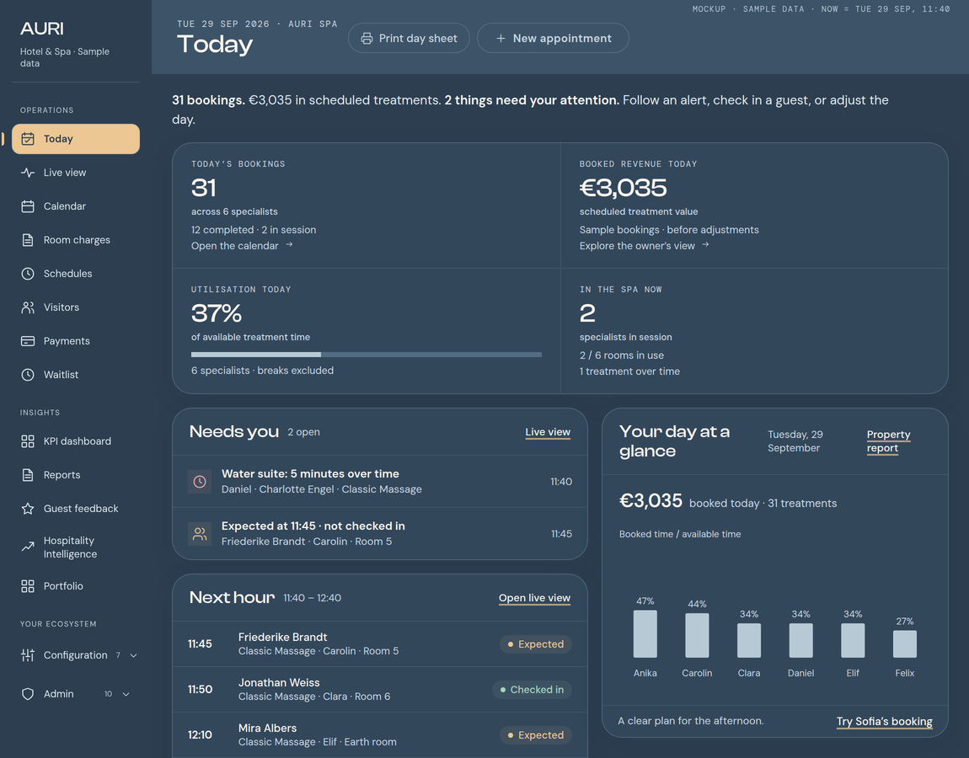Click the '1 treatment over time' text
Viewport: 969px width, 758px height.
(x=629, y=371)
